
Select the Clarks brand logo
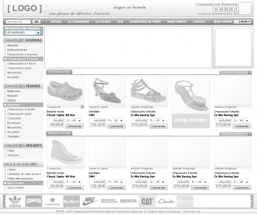166,201
